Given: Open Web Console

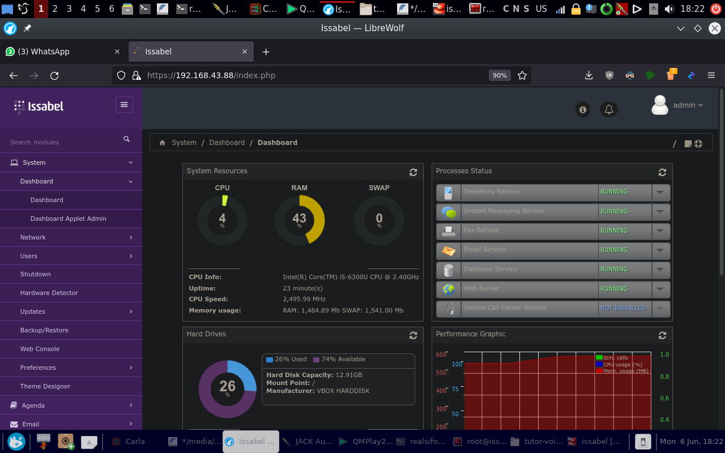Looking at the screenshot, I should 40,349.
